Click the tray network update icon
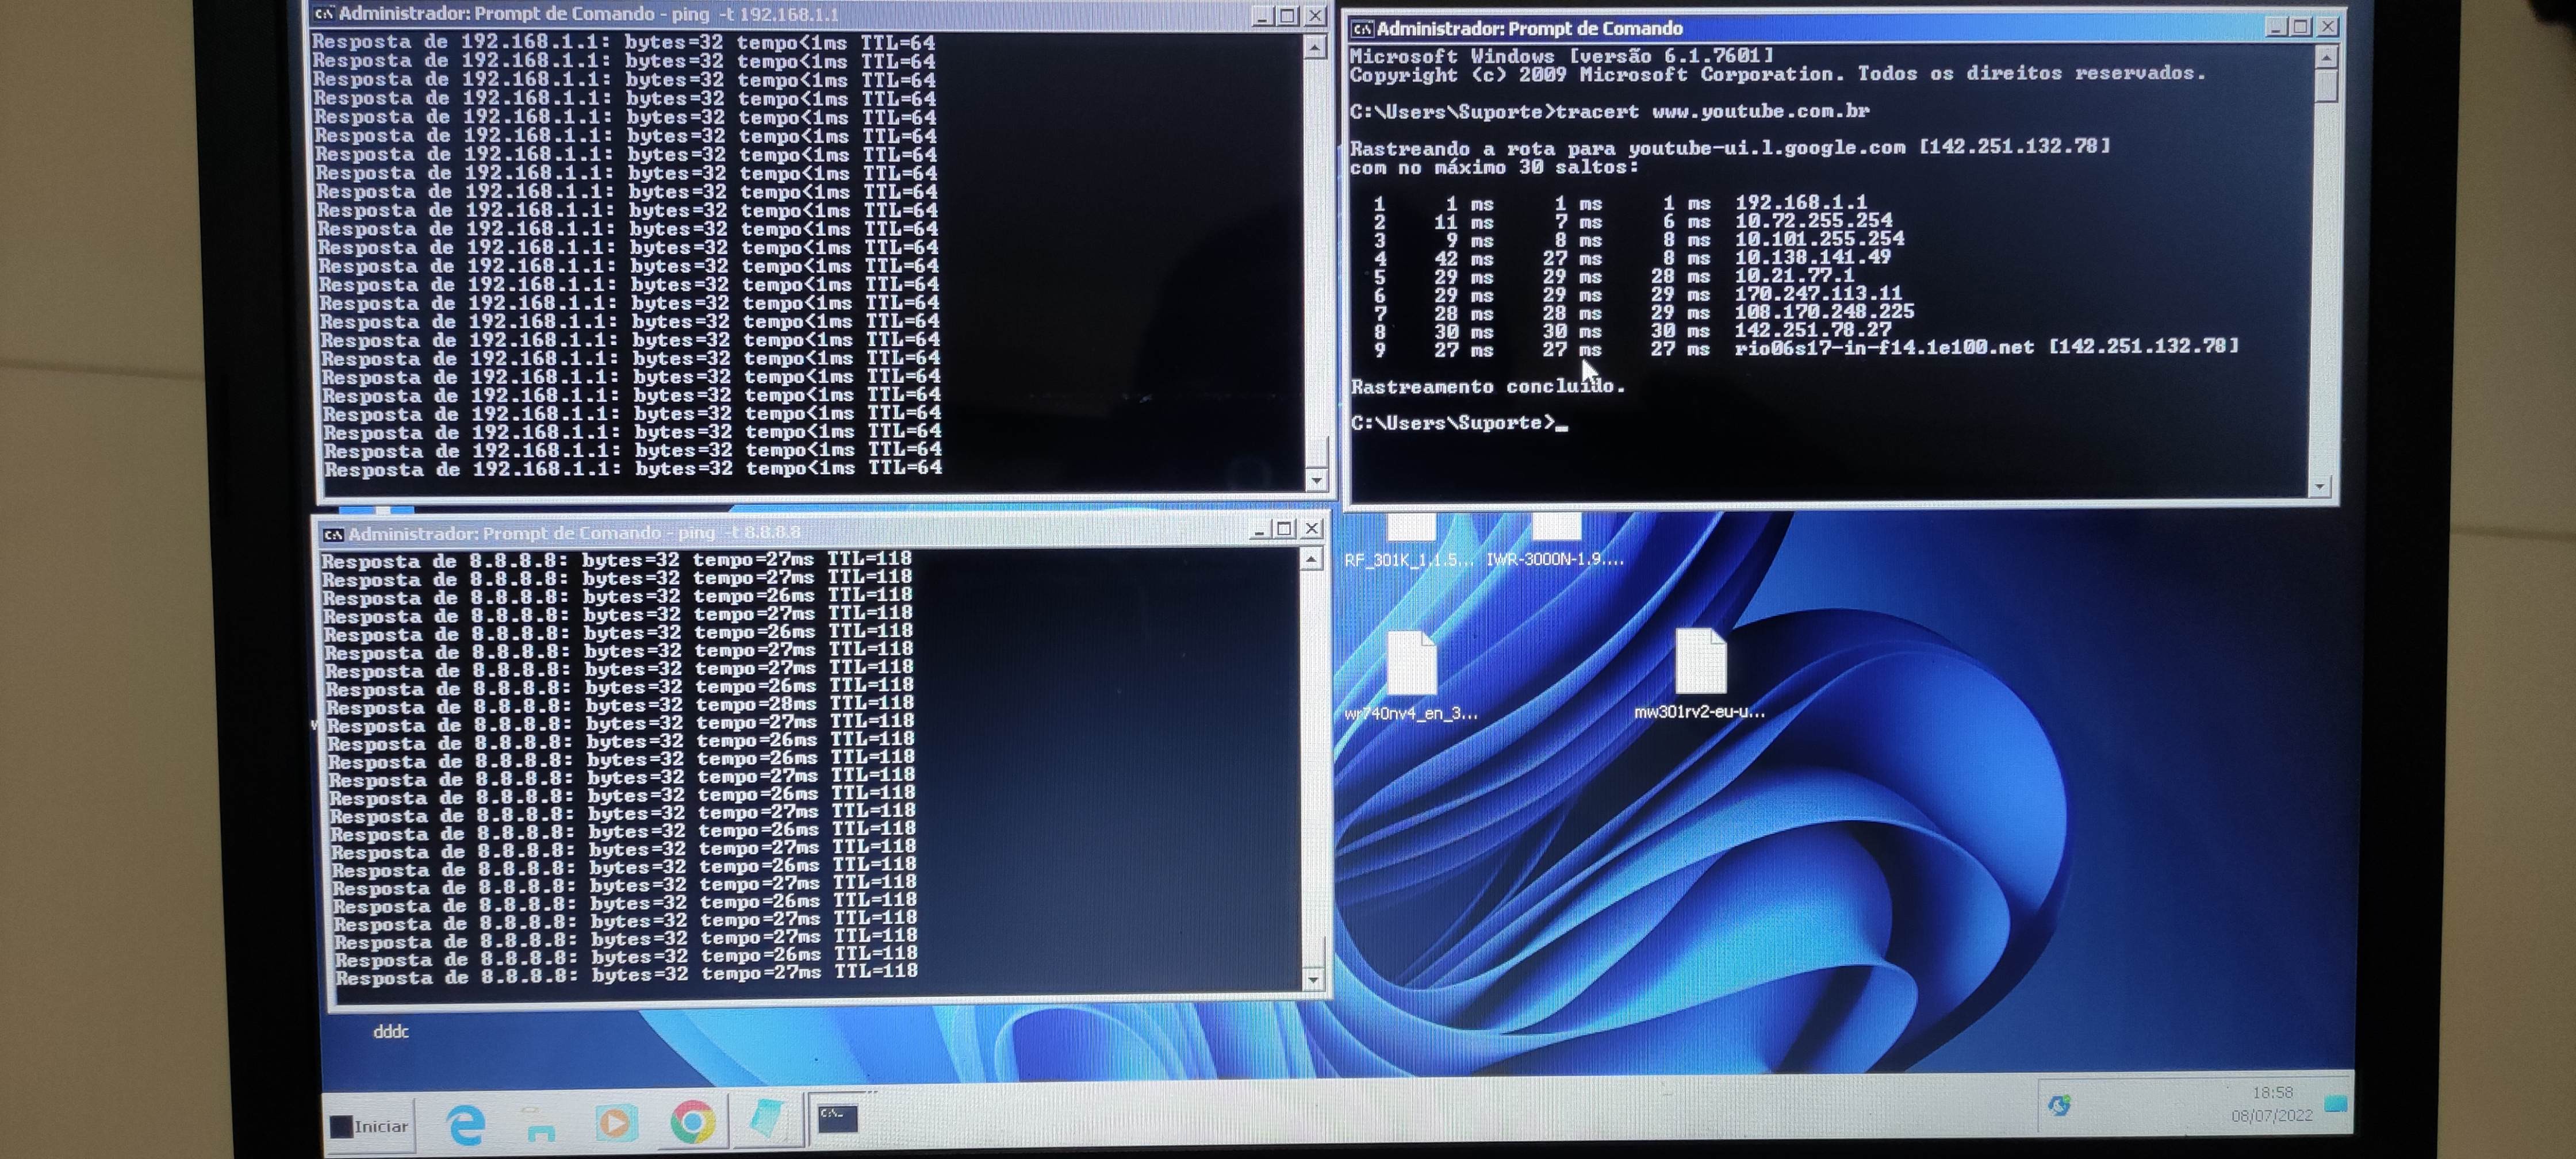The height and width of the screenshot is (1159, 2576). point(2059,1105)
